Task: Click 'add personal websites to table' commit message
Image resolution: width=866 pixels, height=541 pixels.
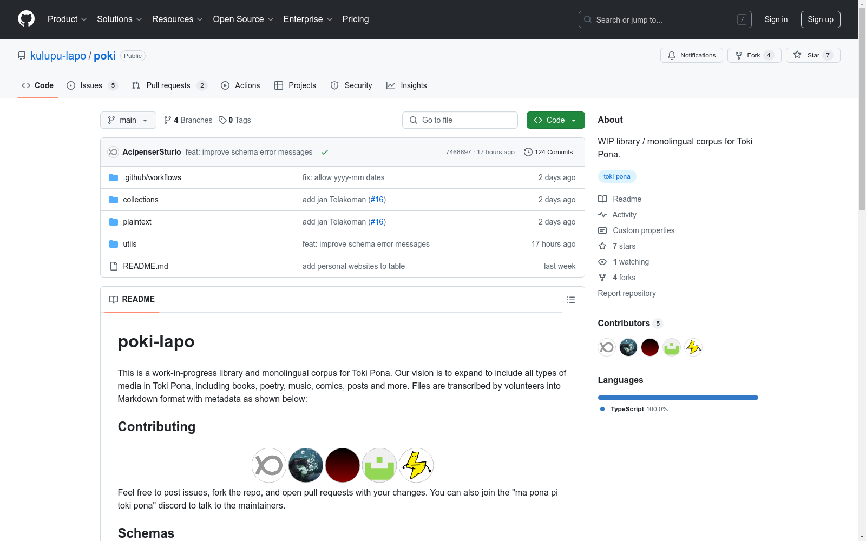Action: (x=353, y=266)
